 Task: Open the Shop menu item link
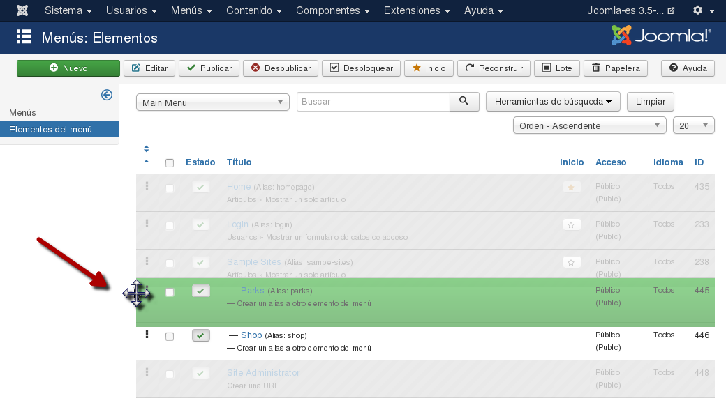[251, 335]
